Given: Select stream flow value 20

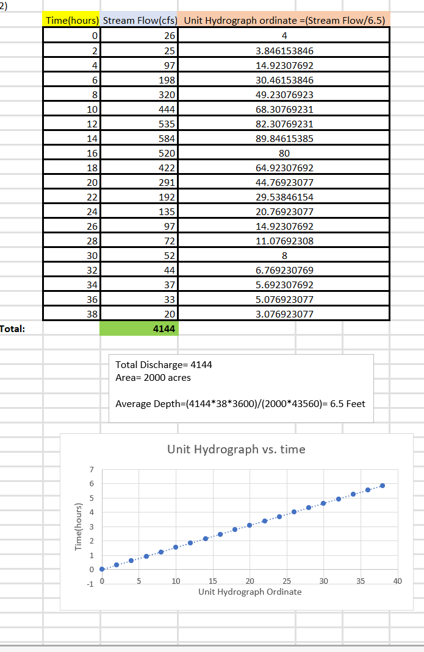Looking at the screenshot, I should tap(139, 314).
